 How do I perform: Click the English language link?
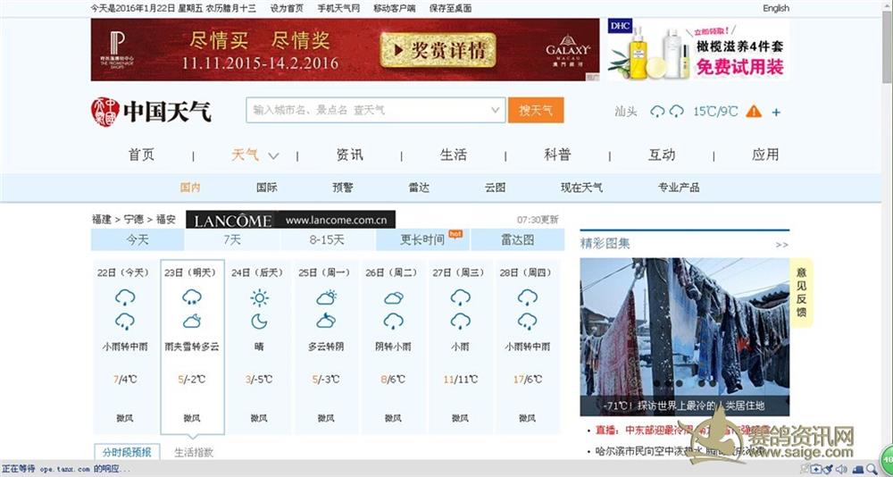pos(775,8)
